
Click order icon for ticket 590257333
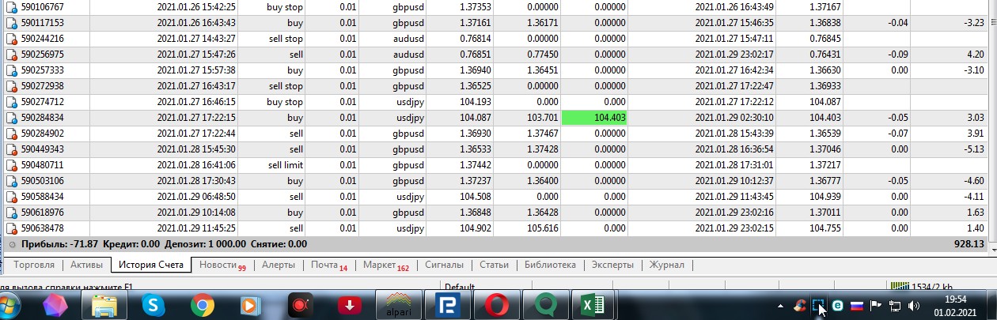[11, 70]
